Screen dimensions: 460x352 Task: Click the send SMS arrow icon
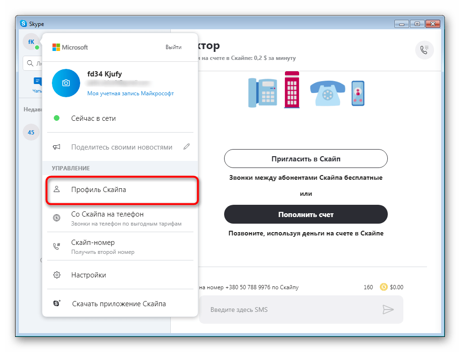click(388, 310)
